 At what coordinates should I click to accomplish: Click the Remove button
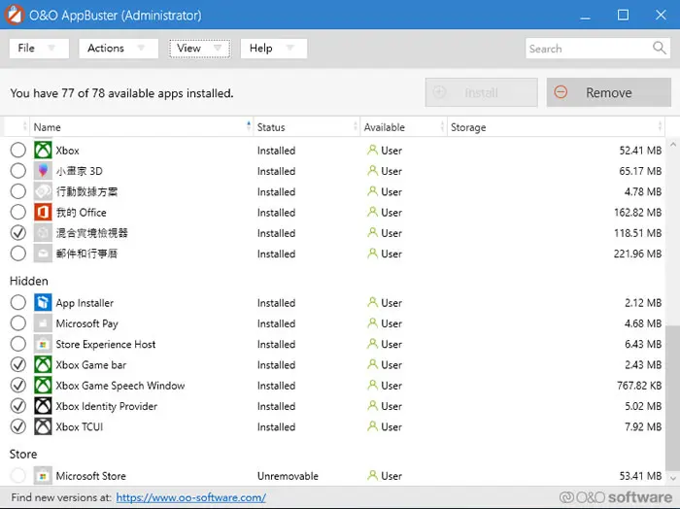[x=608, y=92]
